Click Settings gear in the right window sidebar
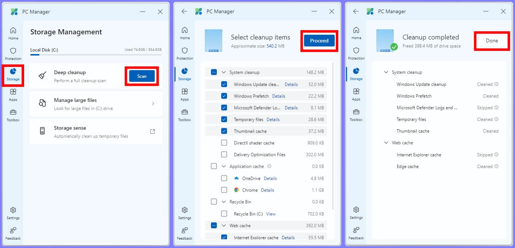 pos(356,210)
